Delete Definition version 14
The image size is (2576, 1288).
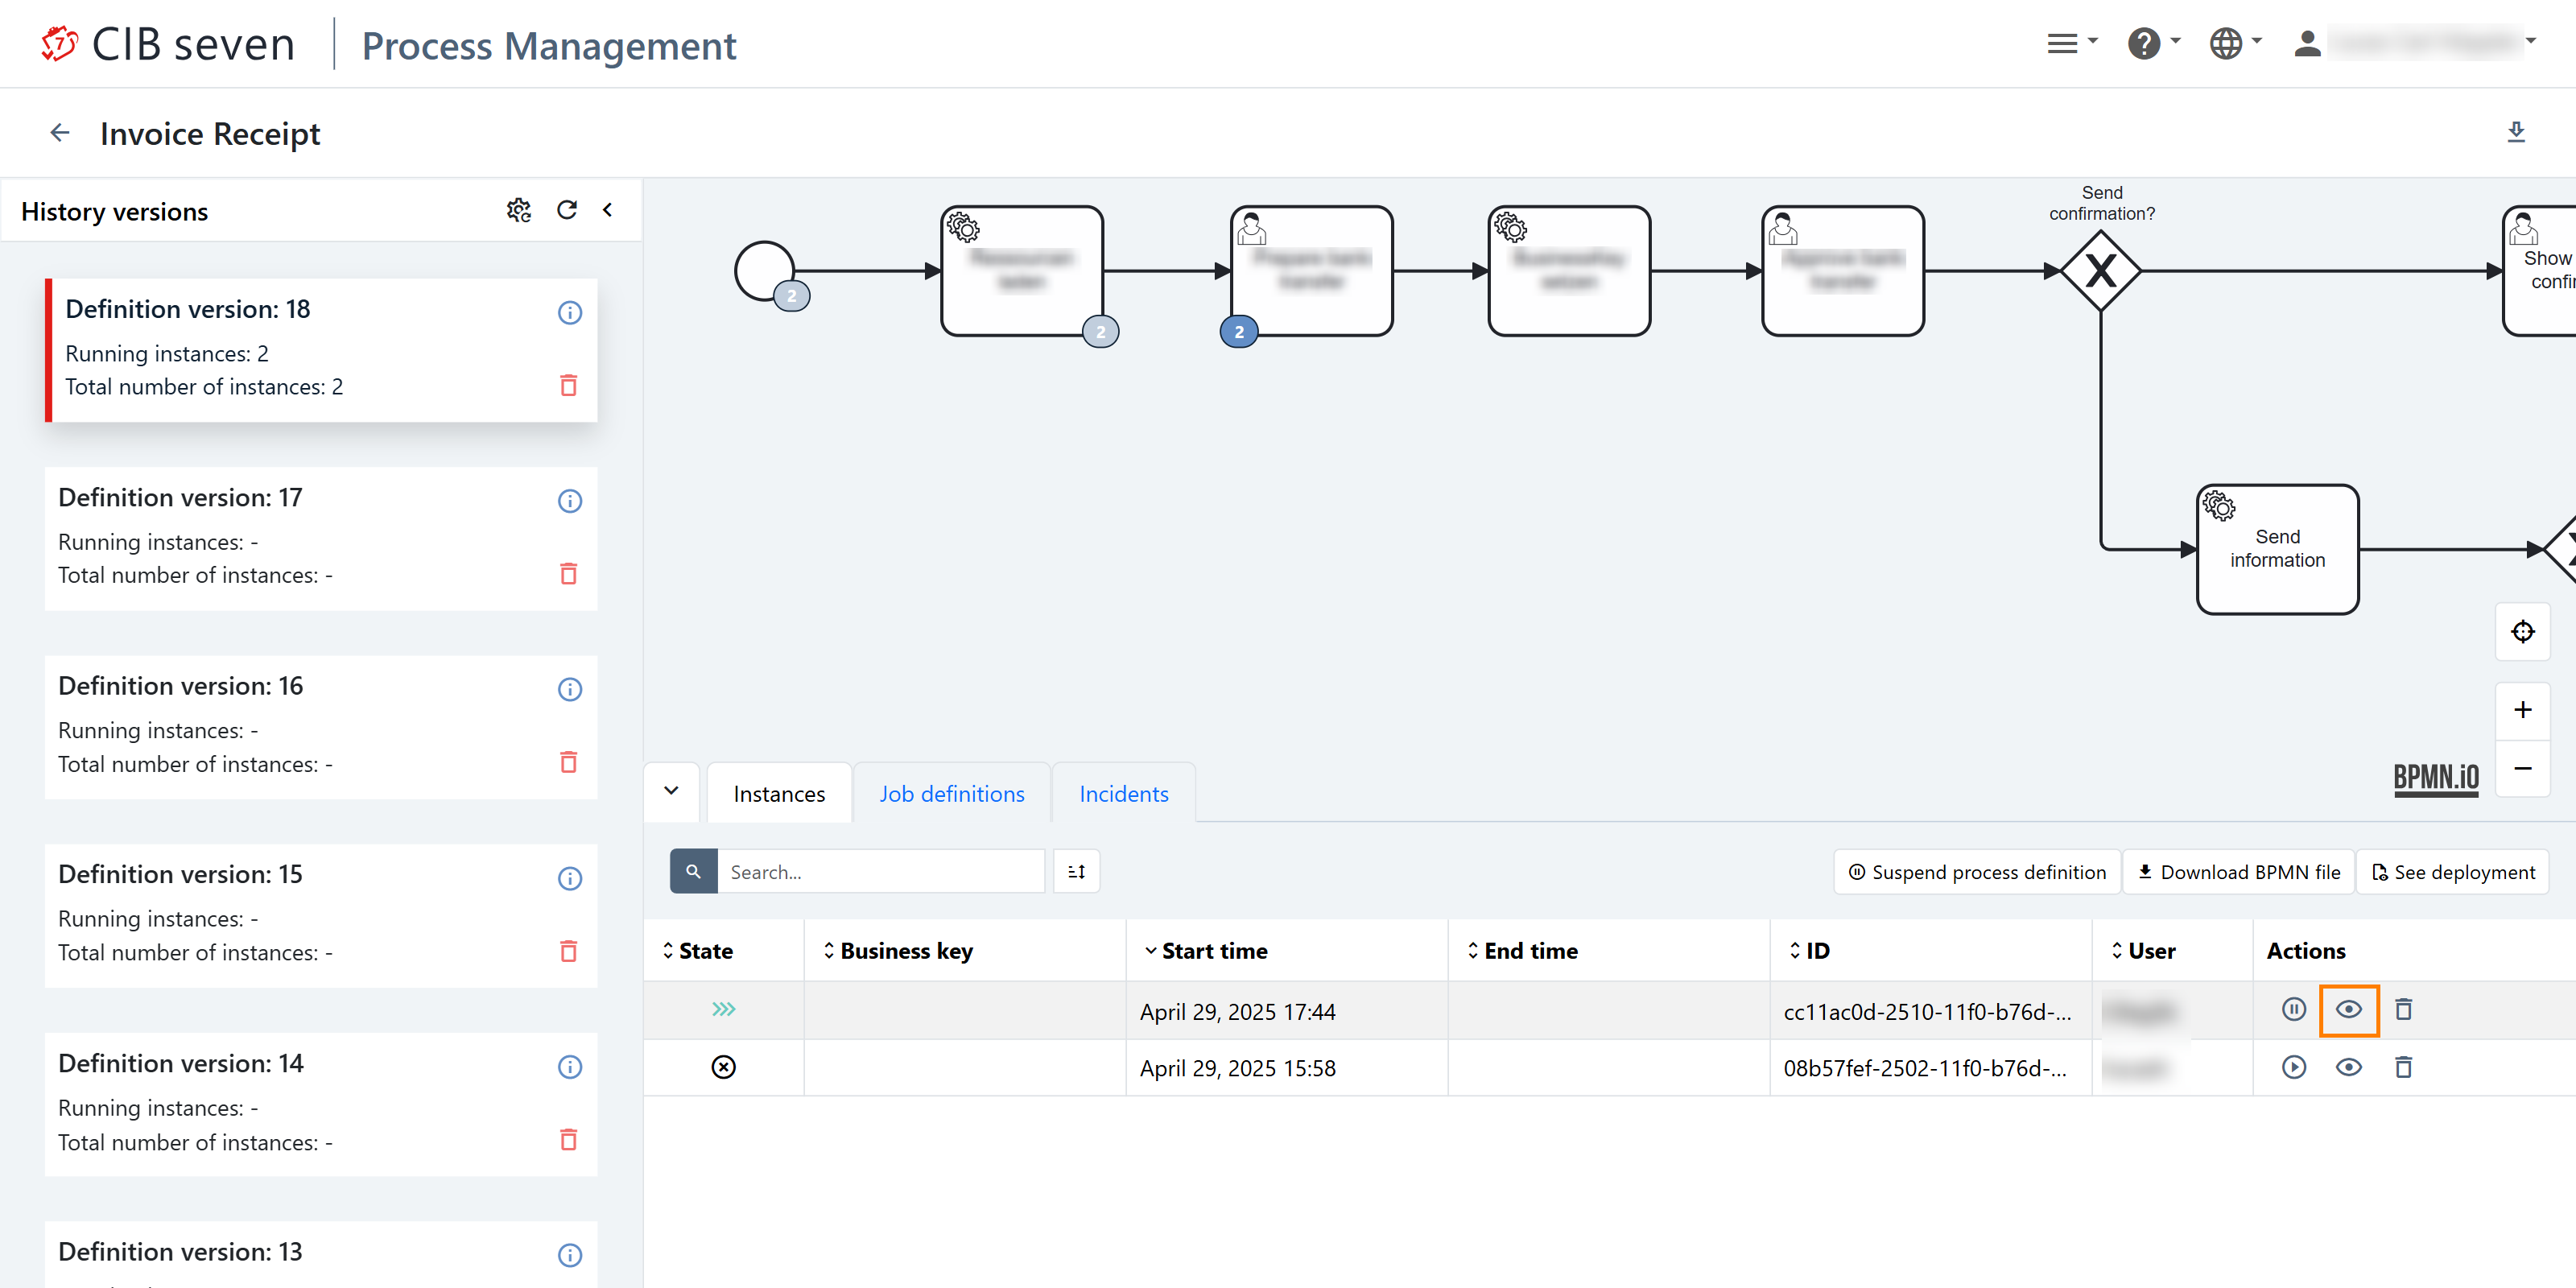[x=569, y=1139]
